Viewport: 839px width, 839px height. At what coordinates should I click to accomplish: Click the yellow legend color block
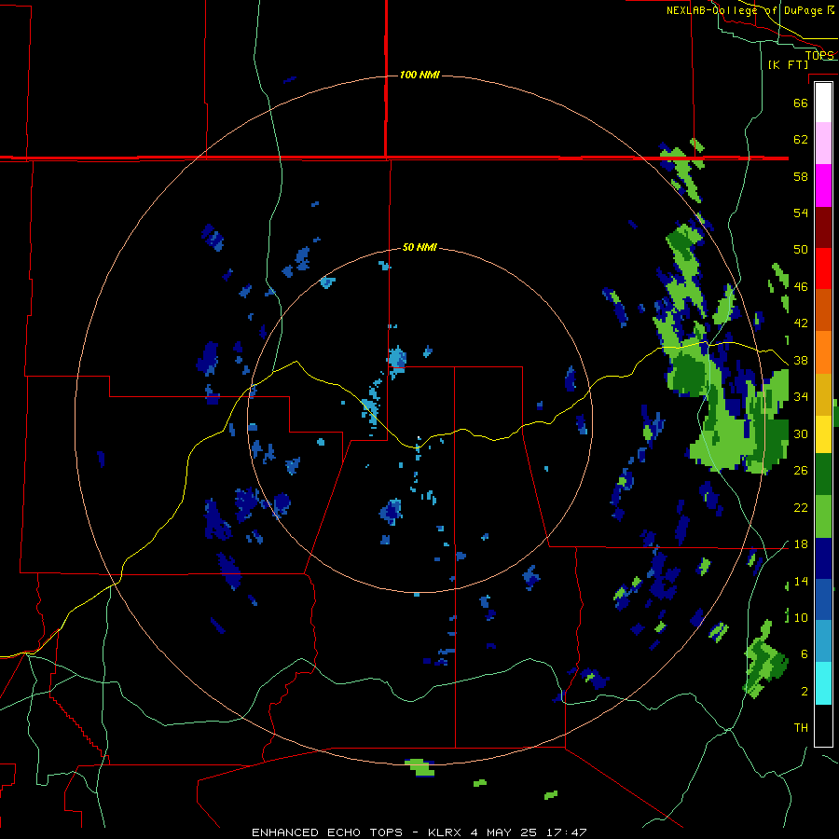coord(823,435)
